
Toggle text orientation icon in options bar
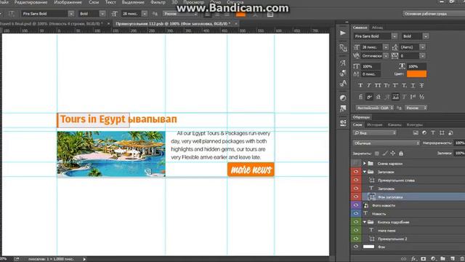12,14
